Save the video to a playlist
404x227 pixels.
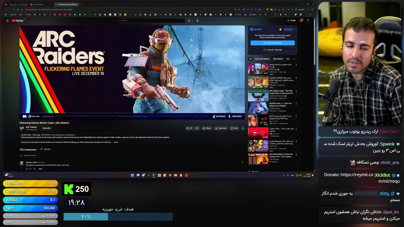234,128
